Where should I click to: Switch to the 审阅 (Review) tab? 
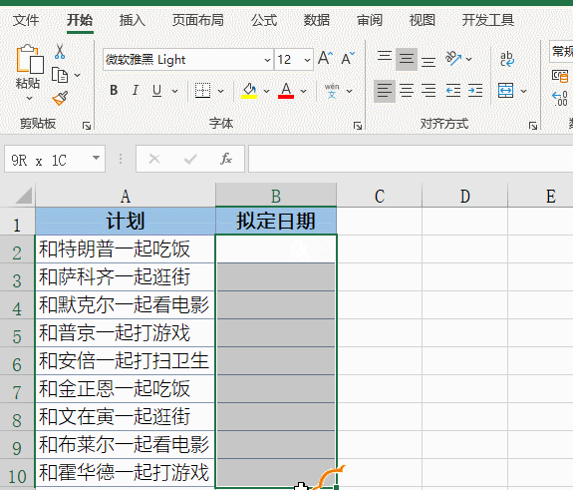click(370, 20)
